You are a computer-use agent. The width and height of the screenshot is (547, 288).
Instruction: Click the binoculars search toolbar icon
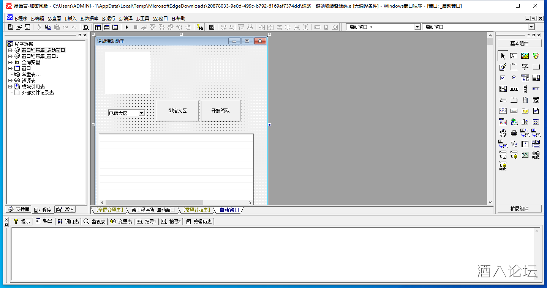[200, 27]
